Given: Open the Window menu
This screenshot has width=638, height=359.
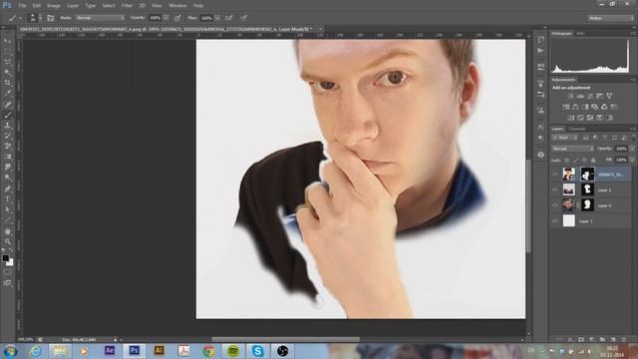Looking at the screenshot, I should (x=177, y=6).
